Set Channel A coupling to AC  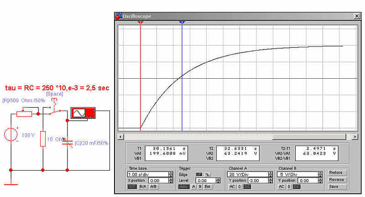pos(232,187)
